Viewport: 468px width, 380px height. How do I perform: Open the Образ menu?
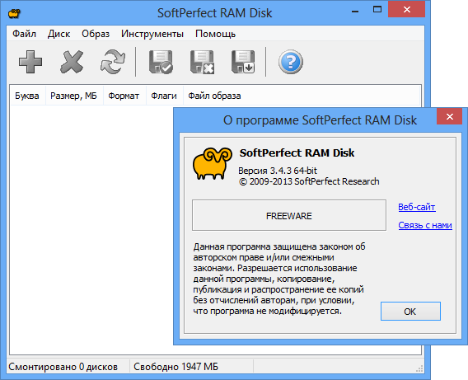pos(96,34)
